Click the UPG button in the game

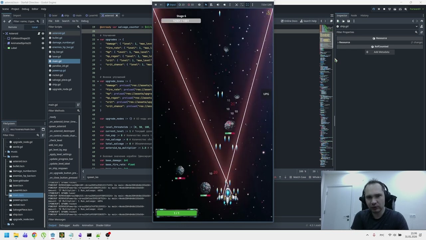(x=266, y=94)
